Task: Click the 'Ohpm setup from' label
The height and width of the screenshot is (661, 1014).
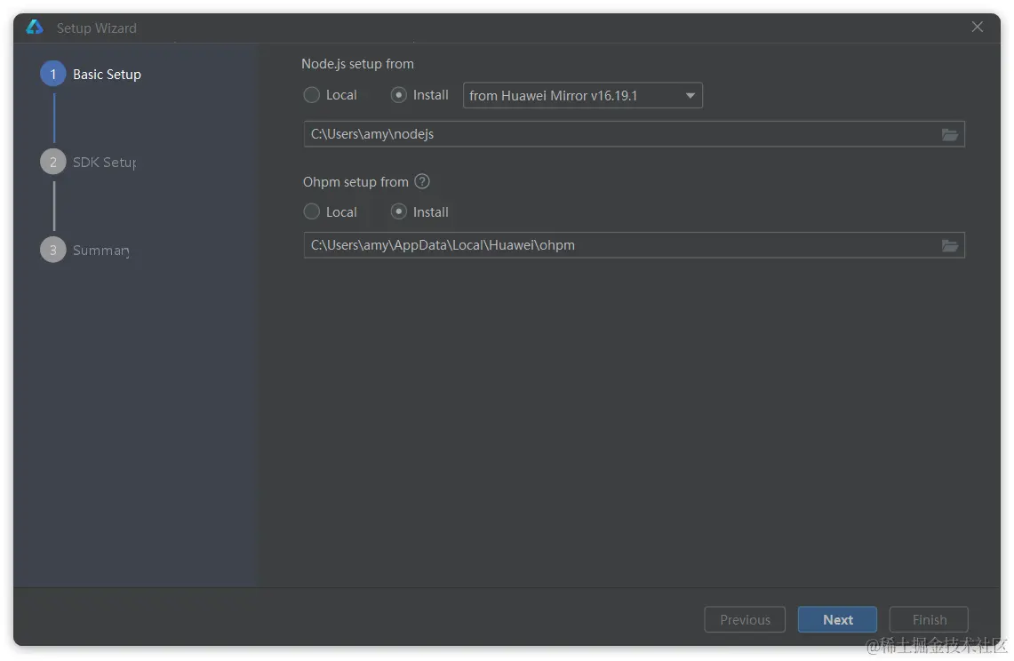Action: pos(355,182)
